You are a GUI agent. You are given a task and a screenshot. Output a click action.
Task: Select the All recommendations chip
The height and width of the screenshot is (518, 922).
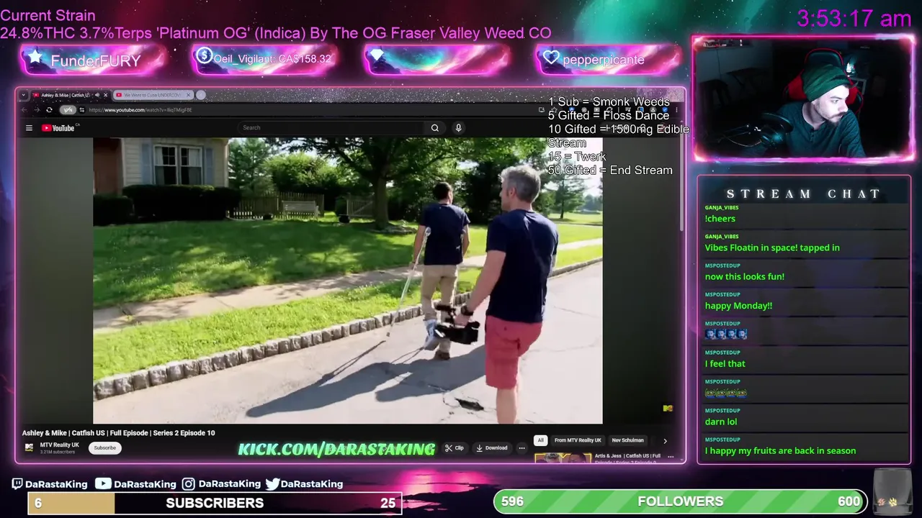tap(540, 440)
